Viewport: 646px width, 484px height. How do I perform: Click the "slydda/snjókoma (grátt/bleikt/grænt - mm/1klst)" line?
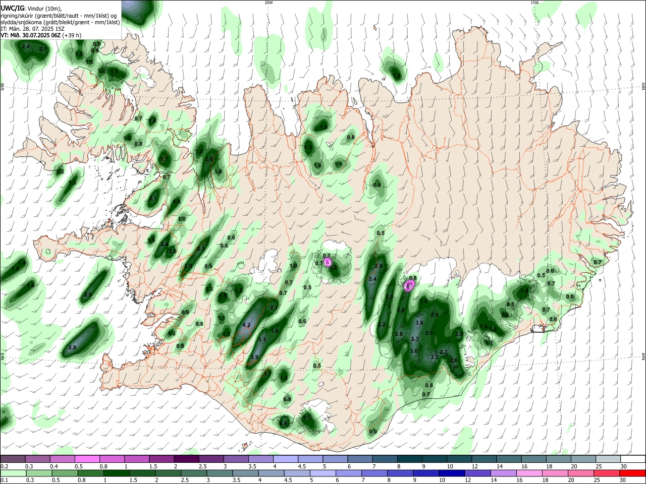[60, 22]
